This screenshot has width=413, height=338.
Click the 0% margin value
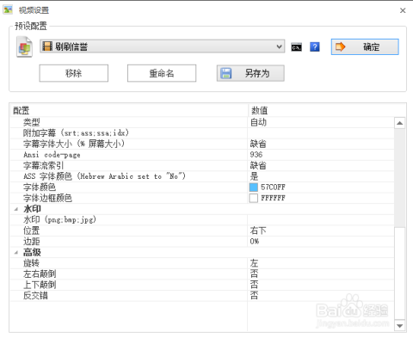255,242
